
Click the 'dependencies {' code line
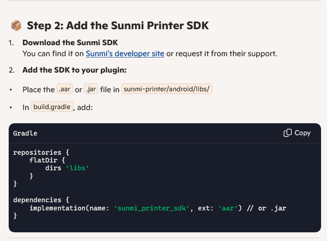tap(41, 200)
